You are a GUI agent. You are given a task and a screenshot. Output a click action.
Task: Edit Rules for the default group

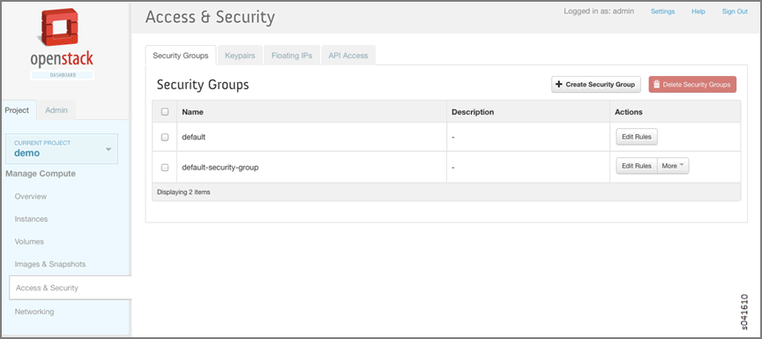(637, 137)
